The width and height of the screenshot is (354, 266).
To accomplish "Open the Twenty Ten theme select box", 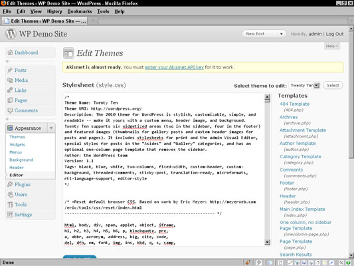I will pyautogui.click(x=304, y=85).
